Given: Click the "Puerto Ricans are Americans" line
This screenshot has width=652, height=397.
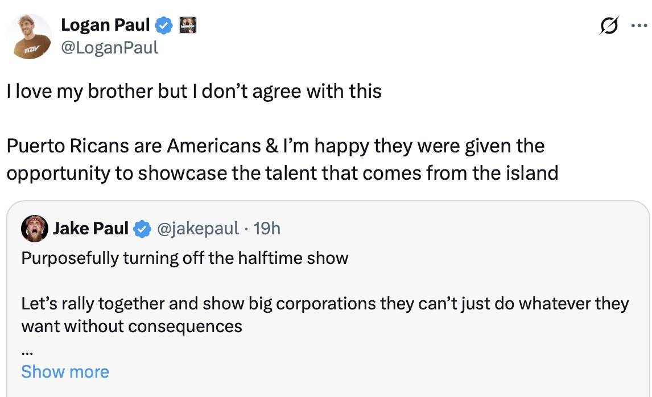Looking at the screenshot, I should (275, 146).
